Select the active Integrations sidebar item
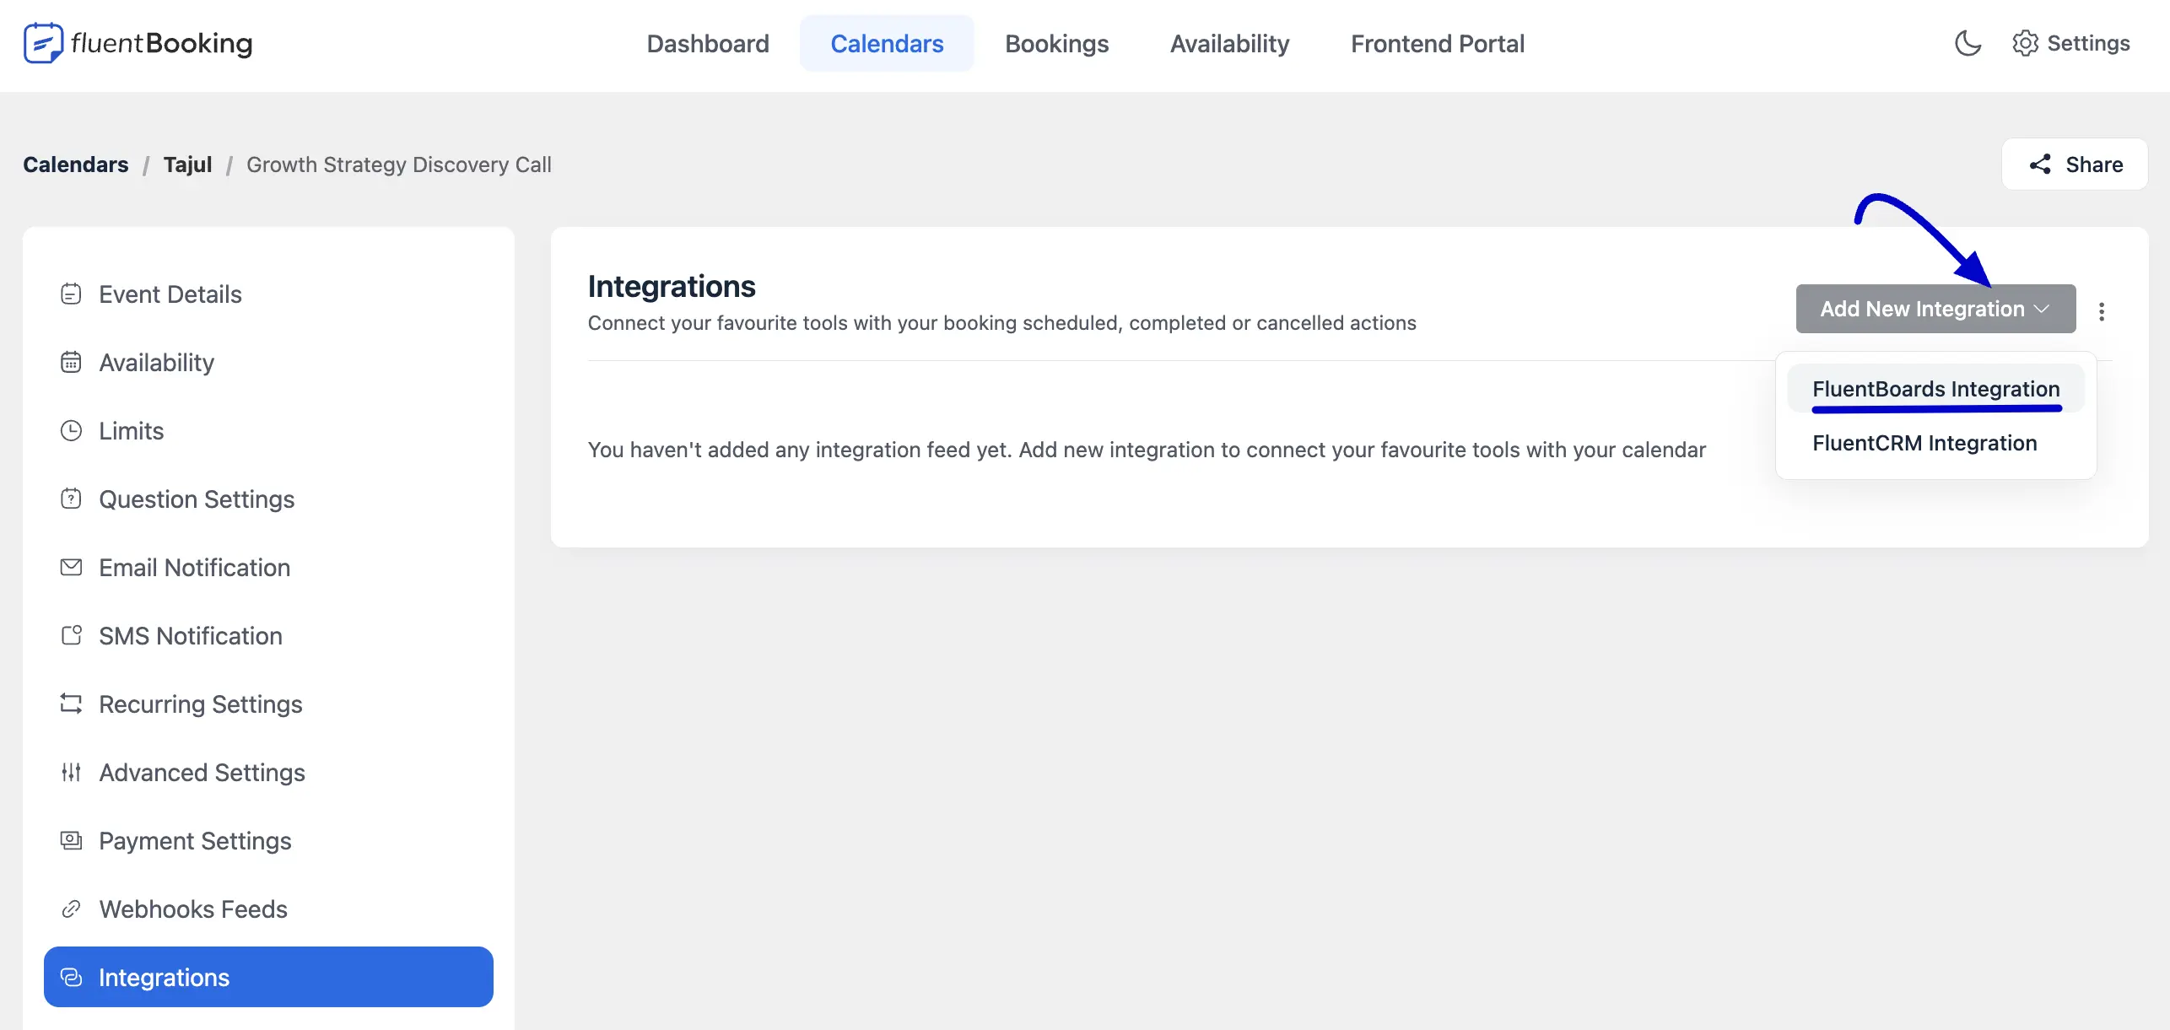This screenshot has height=1030, width=2170. click(x=268, y=977)
